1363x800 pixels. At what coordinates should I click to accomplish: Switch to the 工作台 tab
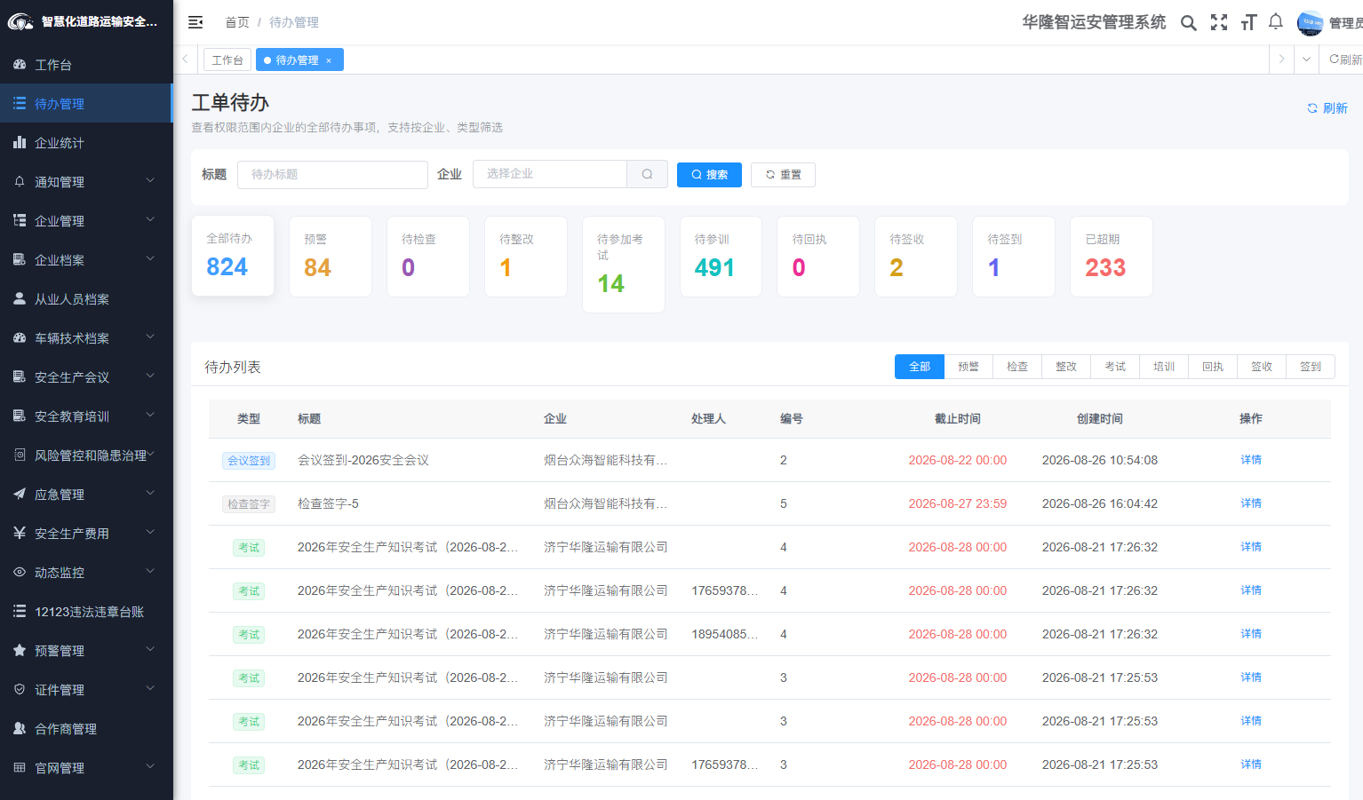[227, 59]
